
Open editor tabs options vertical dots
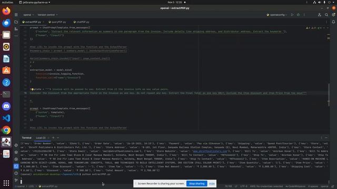[326, 22]
